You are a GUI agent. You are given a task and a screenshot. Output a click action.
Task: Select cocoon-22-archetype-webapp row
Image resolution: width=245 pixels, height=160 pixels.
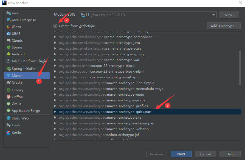click(x=147, y=77)
